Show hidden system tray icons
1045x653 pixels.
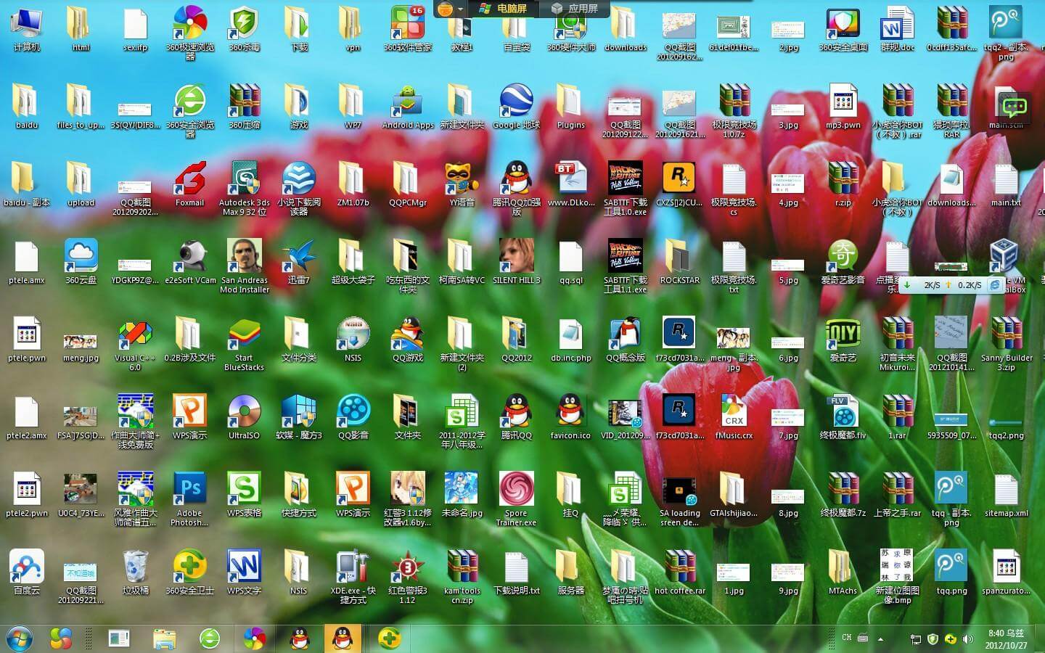[881, 639]
